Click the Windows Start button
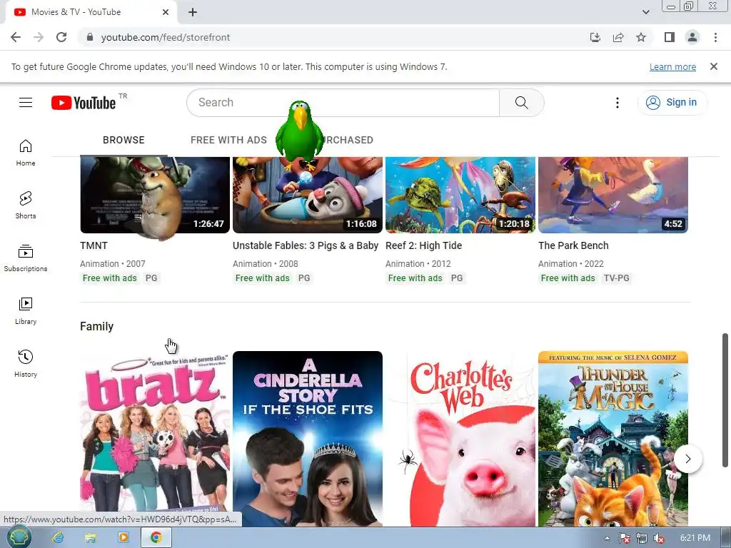Image resolution: width=731 pixels, height=548 pixels. 18,538
